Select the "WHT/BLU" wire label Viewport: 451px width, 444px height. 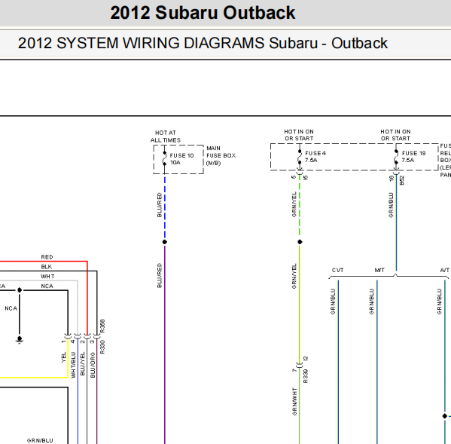73,365
